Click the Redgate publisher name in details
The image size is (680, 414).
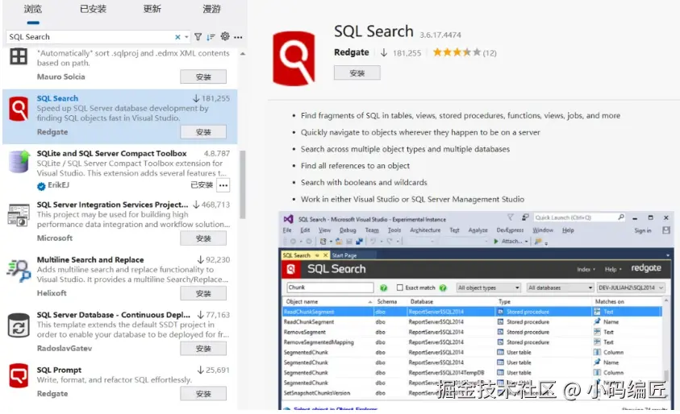pyautogui.click(x=351, y=52)
